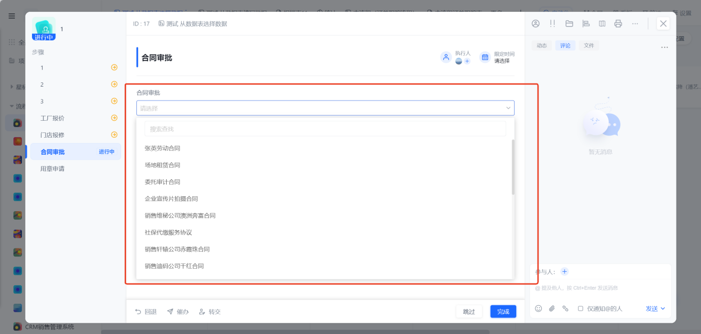Click the column layout icon in toolbar
701x334 pixels.
pyautogui.click(x=602, y=23)
